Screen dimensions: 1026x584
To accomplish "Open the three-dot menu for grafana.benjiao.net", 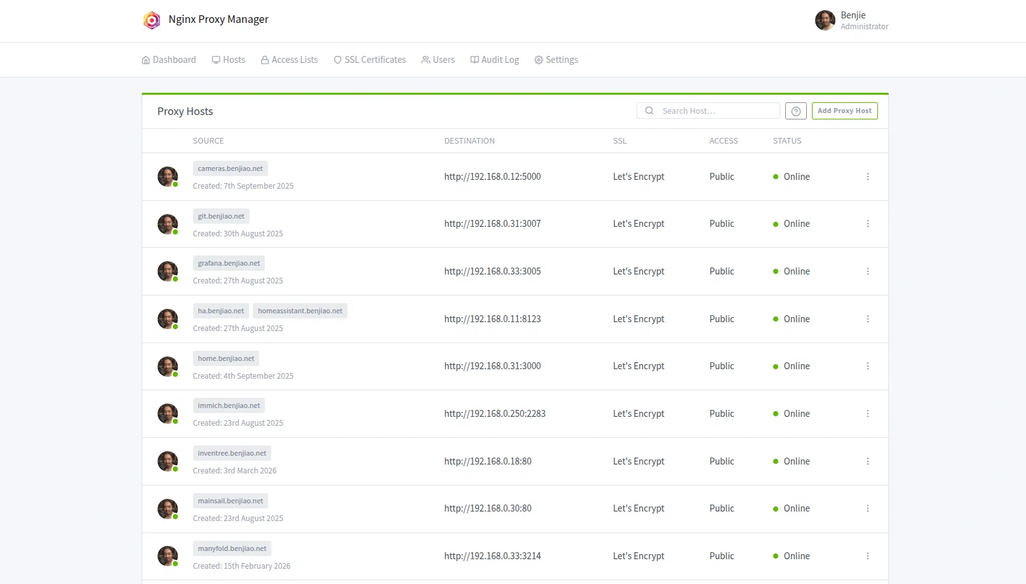I will click(868, 271).
